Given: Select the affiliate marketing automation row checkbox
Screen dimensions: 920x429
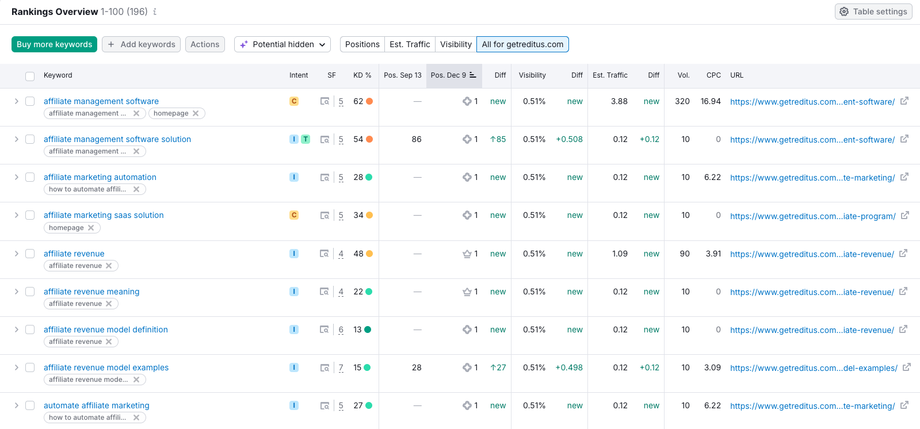Looking at the screenshot, I should coord(30,177).
